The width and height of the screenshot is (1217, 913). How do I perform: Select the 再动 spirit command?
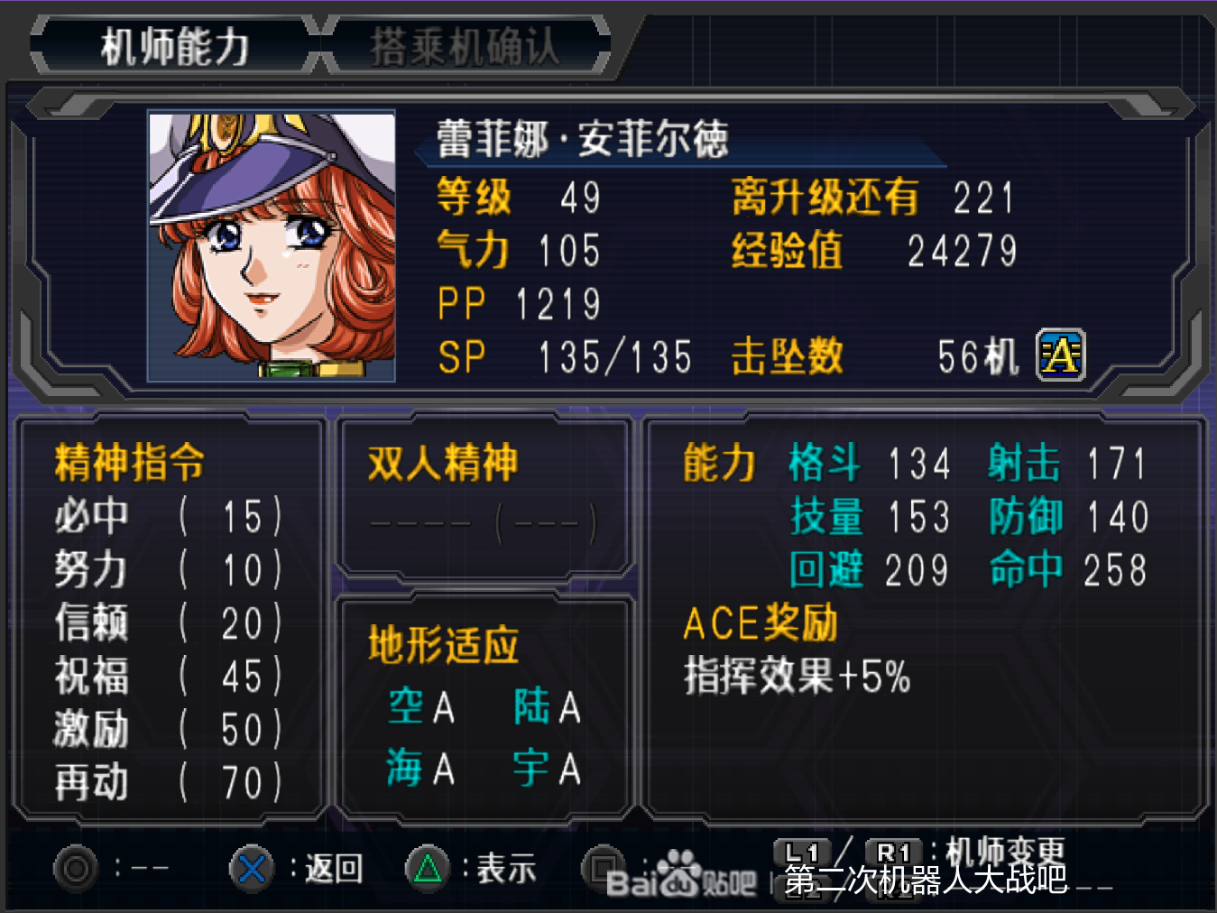pos(168,783)
